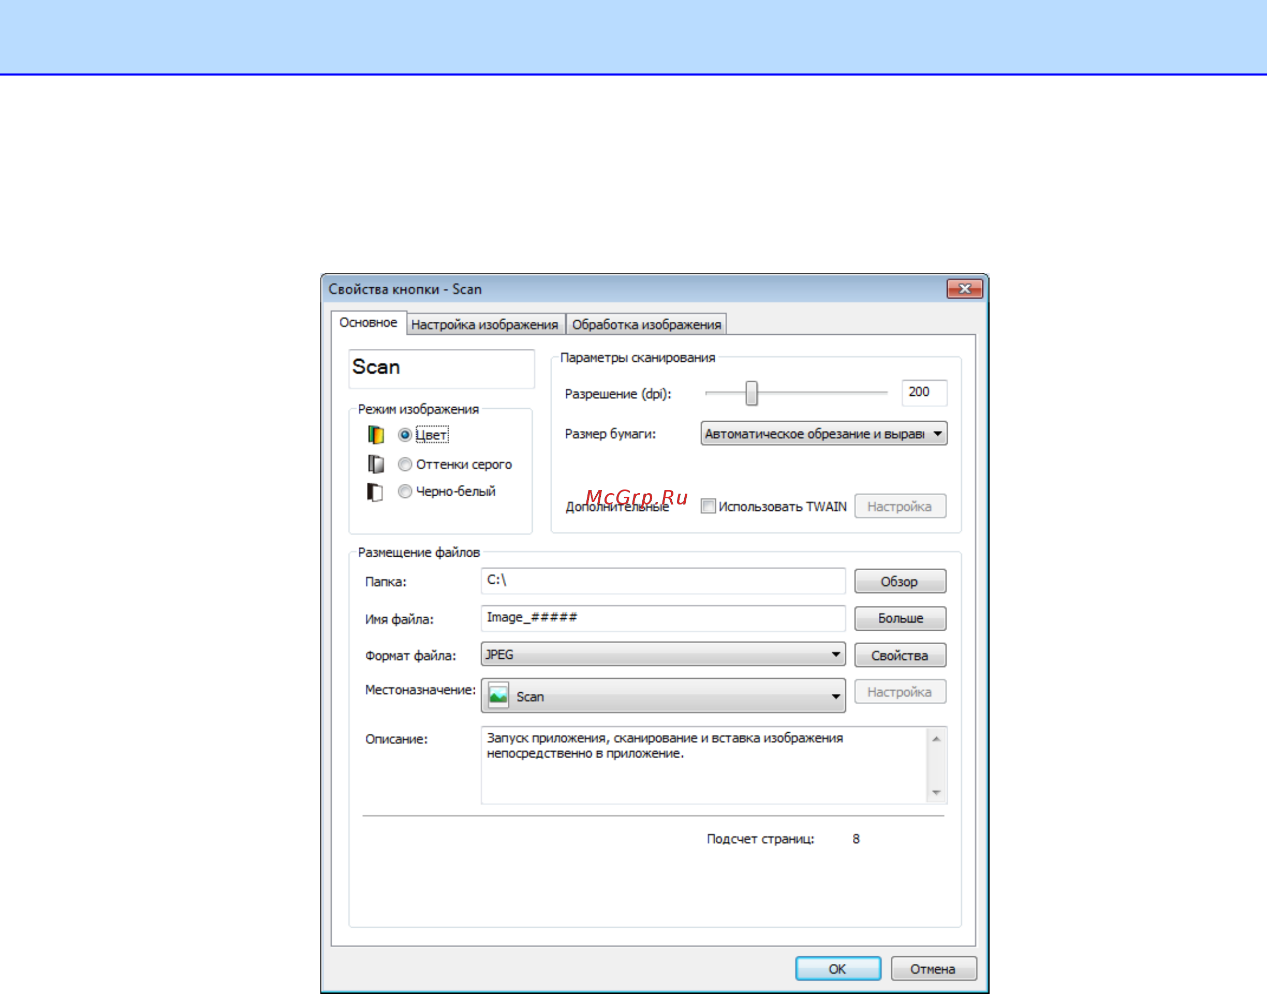Close the Свойства кнопки dialog
The image size is (1267, 994).
click(x=964, y=289)
